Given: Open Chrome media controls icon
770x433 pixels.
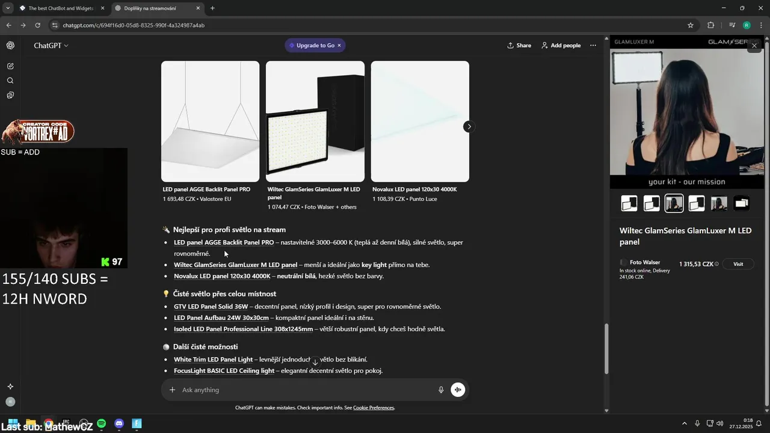Looking at the screenshot, I should click(x=731, y=25).
